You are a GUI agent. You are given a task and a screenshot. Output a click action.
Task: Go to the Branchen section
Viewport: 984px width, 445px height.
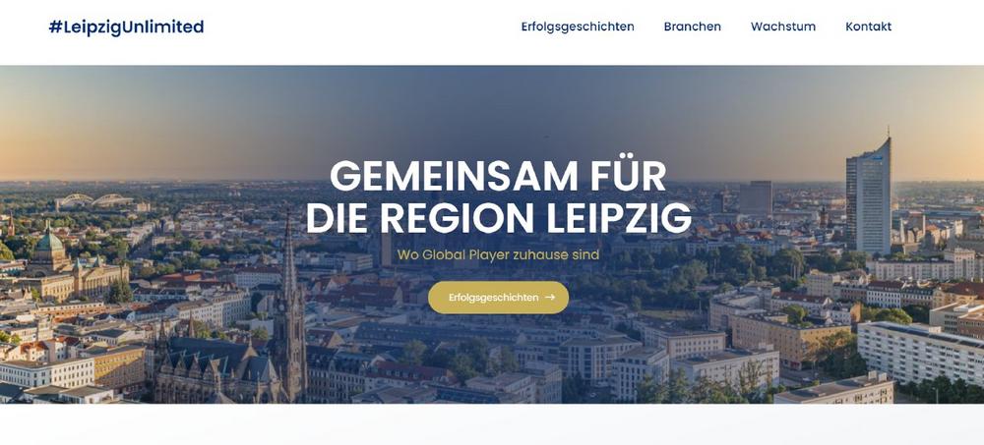coord(692,27)
